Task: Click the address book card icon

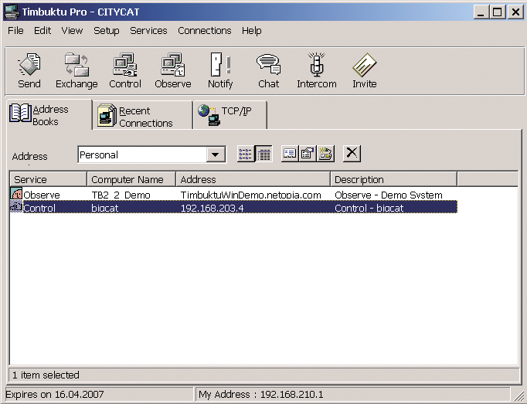Action: [290, 154]
